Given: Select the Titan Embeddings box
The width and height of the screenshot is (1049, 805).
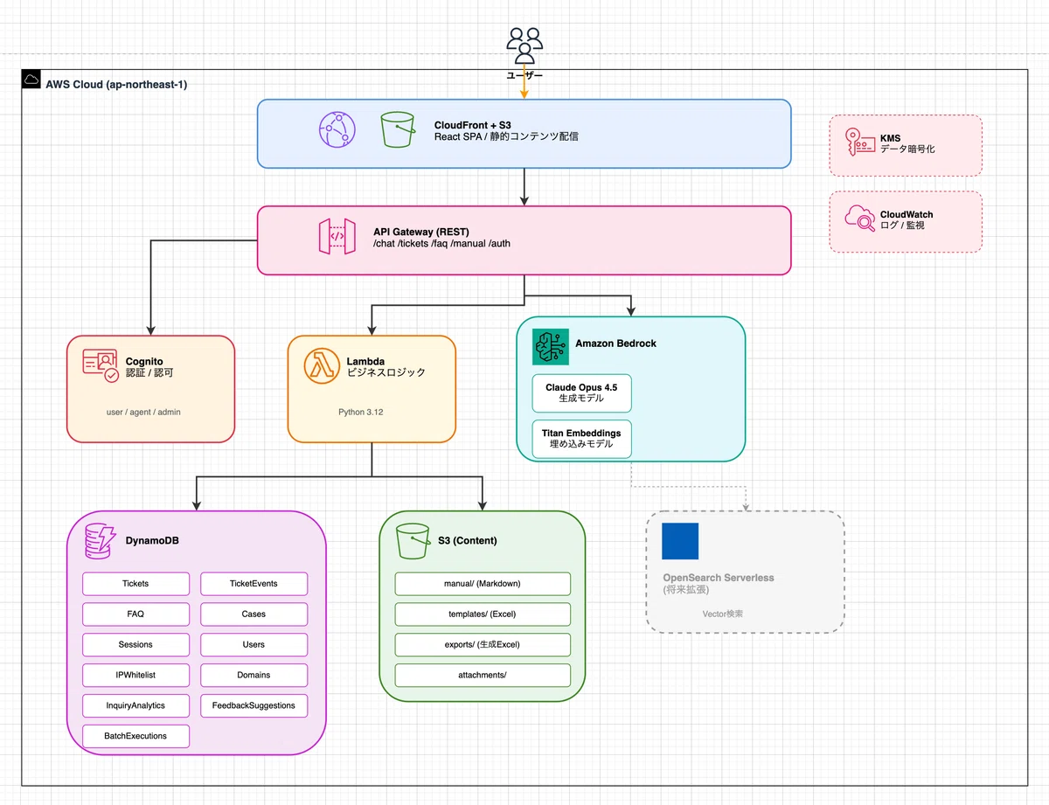Looking at the screenshot, I should (x=581, y=440).
